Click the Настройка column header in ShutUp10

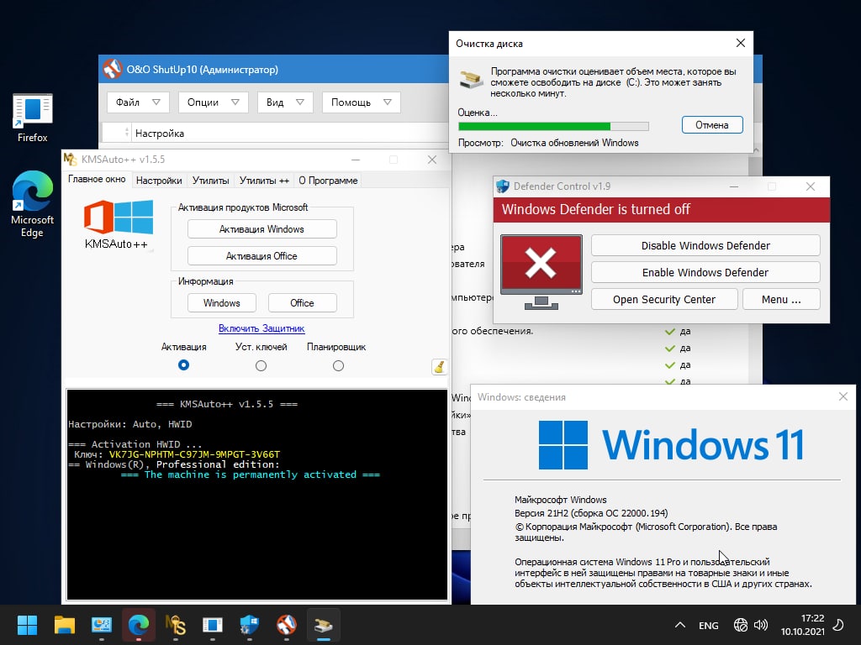[160, 134]
